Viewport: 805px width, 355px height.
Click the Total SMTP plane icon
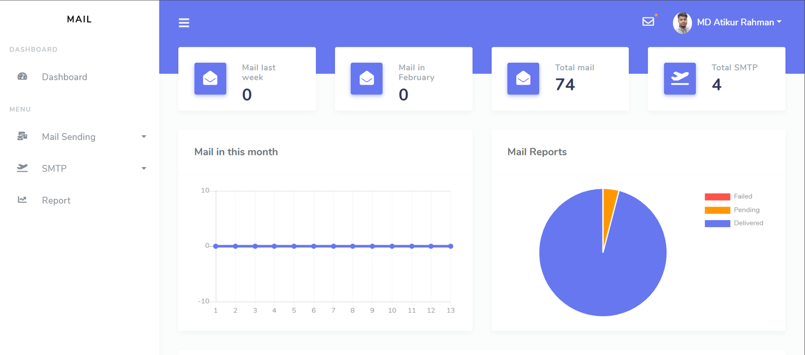tap(679, 78)
